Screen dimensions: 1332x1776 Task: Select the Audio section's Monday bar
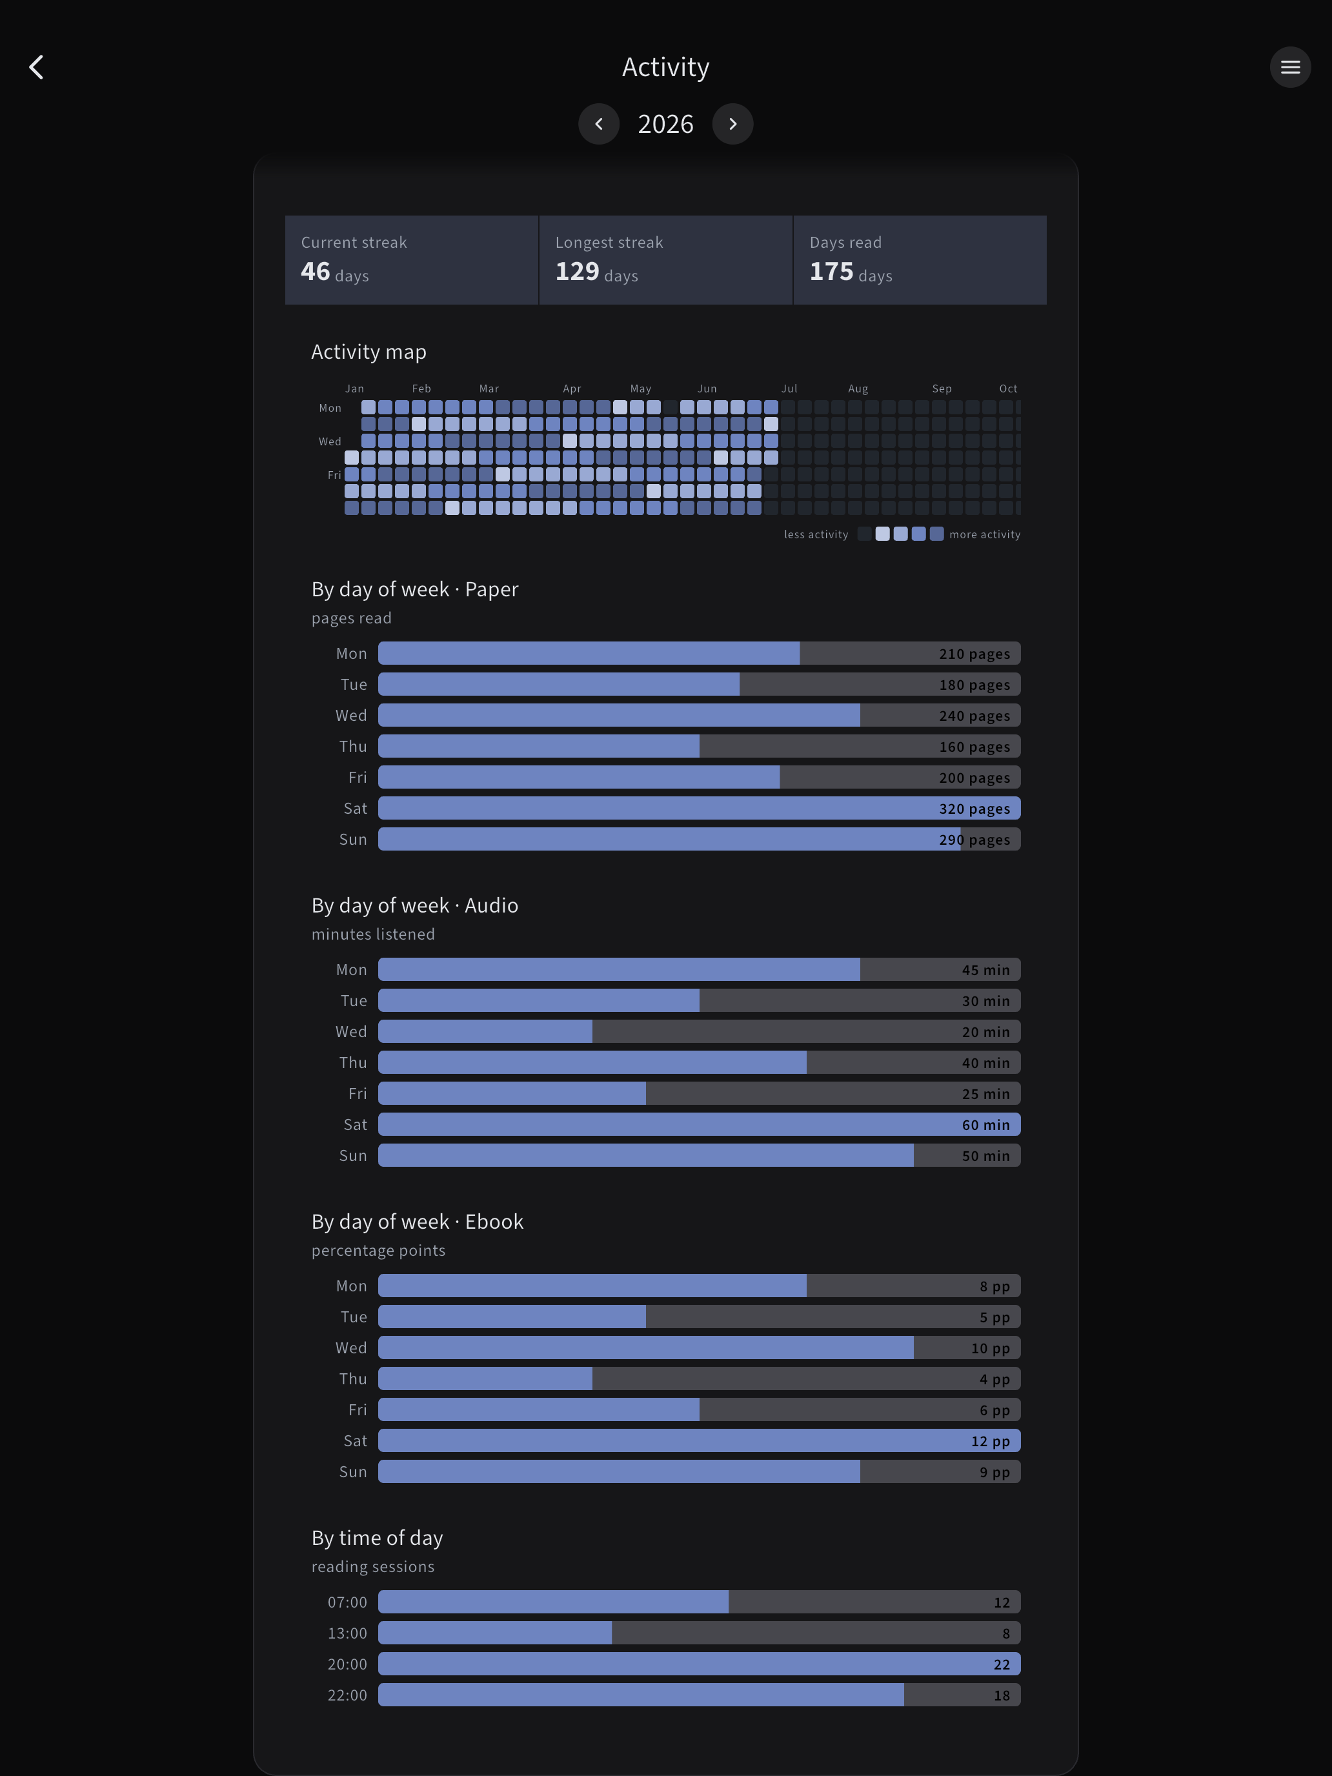click(x=700, y=969)
